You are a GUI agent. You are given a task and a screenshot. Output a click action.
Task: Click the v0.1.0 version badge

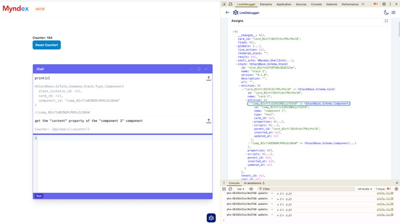tap(40, 9)
